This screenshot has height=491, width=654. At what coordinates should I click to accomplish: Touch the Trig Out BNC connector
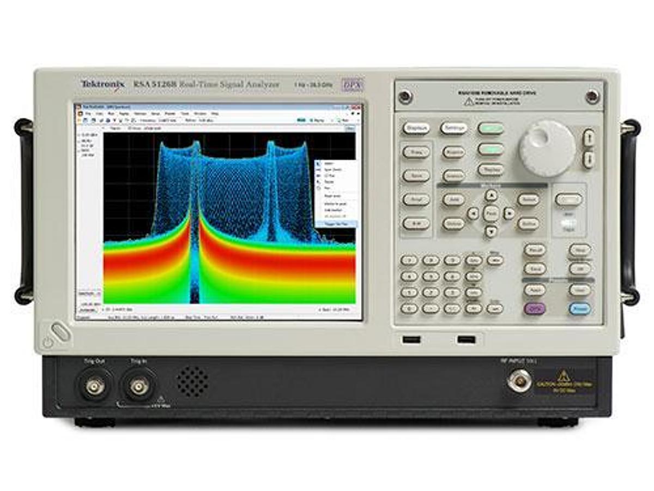pos(95,387)
